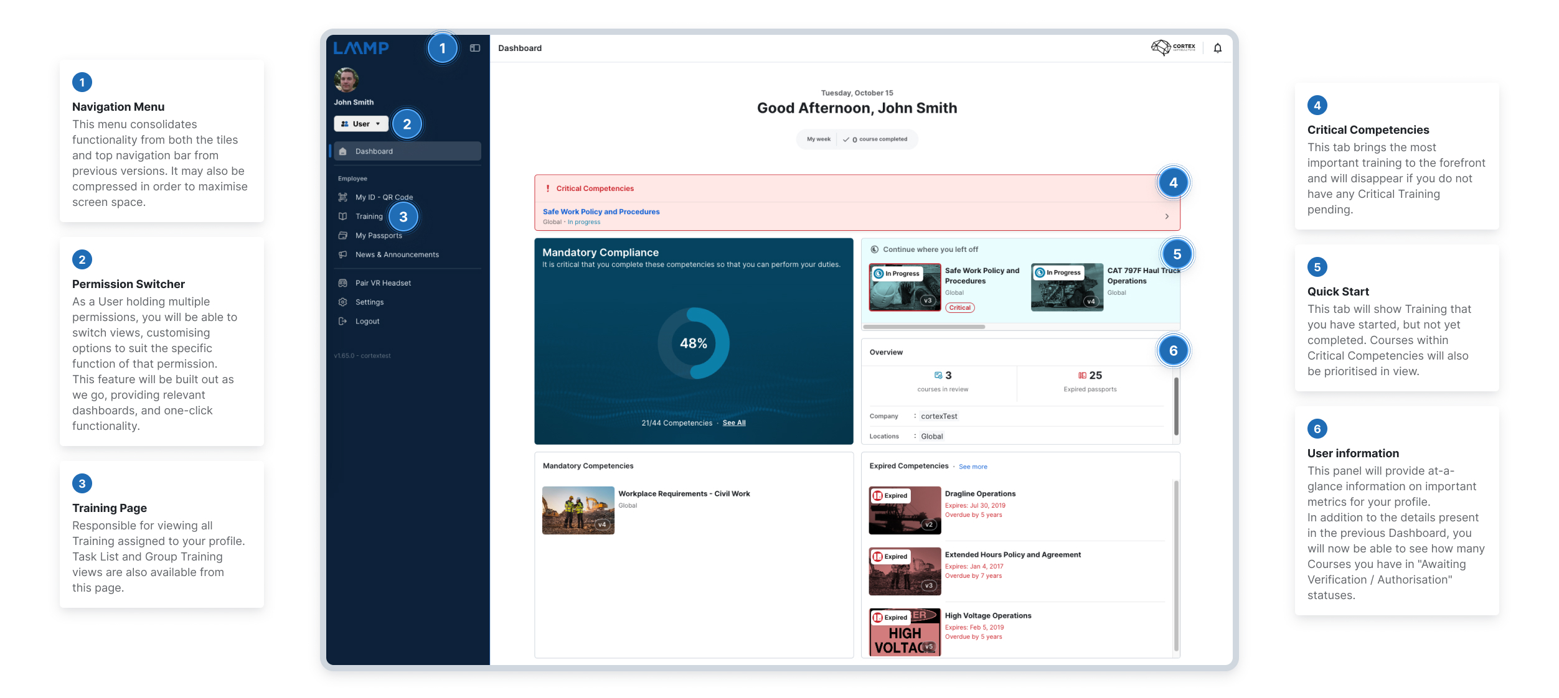Collapse the sidebar with panel toggle icon

475,48
